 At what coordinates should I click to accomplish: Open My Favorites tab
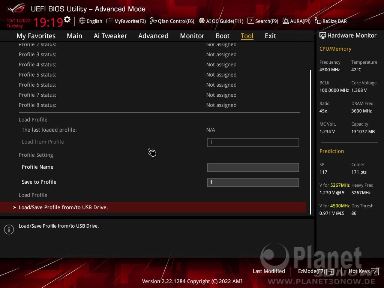click(36, 36)
